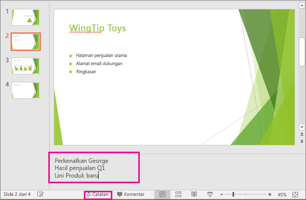Switch to Normal view icon
Viewport: 306px width, 200px height.
click(162, 194)
